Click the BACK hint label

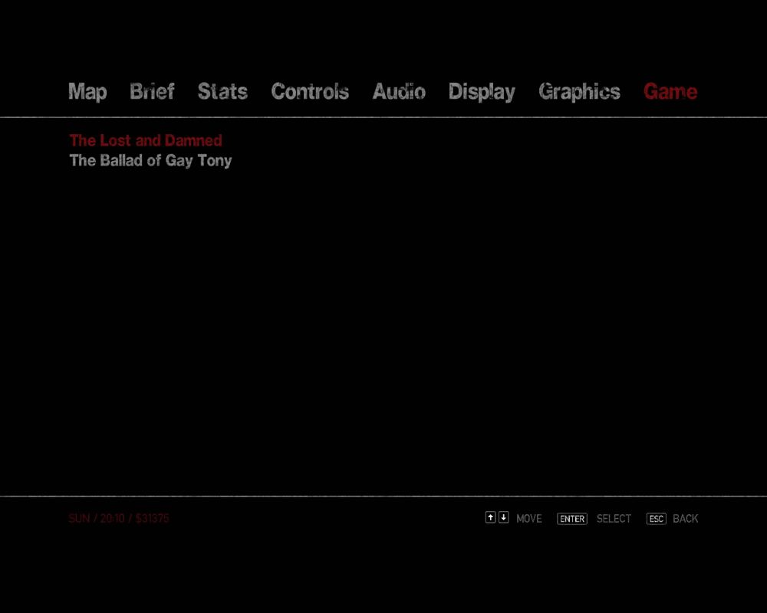tap(686, 519)
